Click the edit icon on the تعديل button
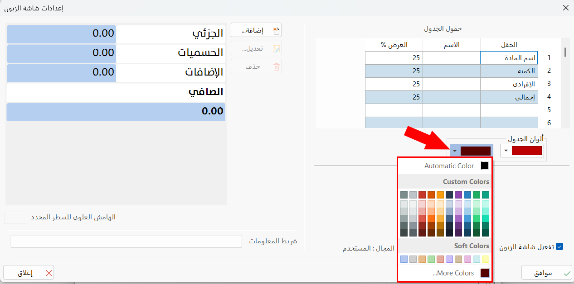This screenshot has width=574, height=284. [277, 48]
